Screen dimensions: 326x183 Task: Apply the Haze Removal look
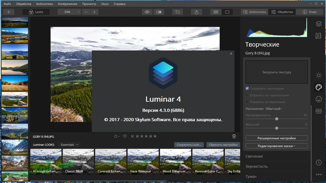143,161
